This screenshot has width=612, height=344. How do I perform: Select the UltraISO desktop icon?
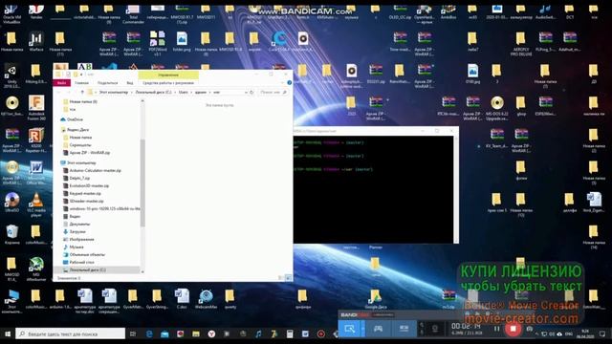click(x=12, y=203)
